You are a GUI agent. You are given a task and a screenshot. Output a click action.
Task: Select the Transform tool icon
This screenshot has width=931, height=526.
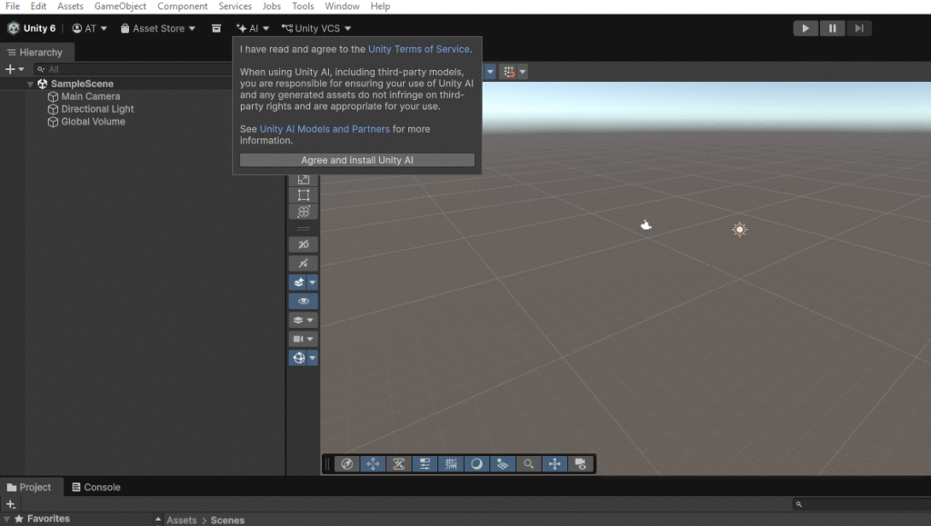point(304,212)
